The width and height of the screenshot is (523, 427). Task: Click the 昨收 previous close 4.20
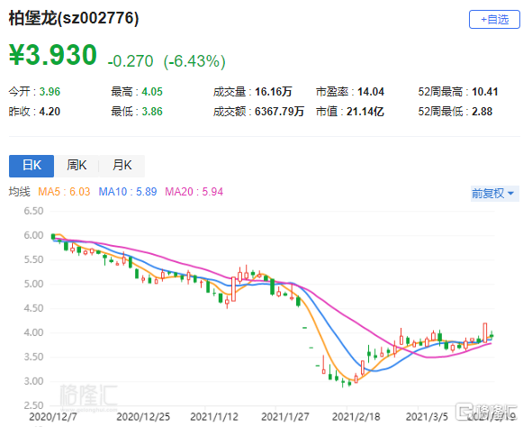coord(50,112)
